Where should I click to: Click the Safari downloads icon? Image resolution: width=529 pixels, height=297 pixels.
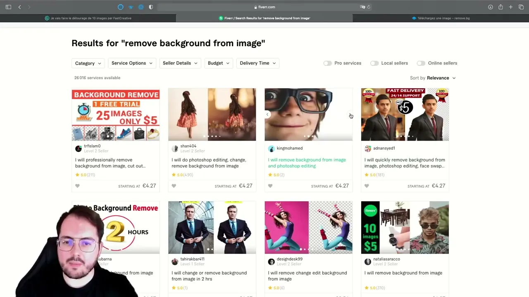point(490,7)
